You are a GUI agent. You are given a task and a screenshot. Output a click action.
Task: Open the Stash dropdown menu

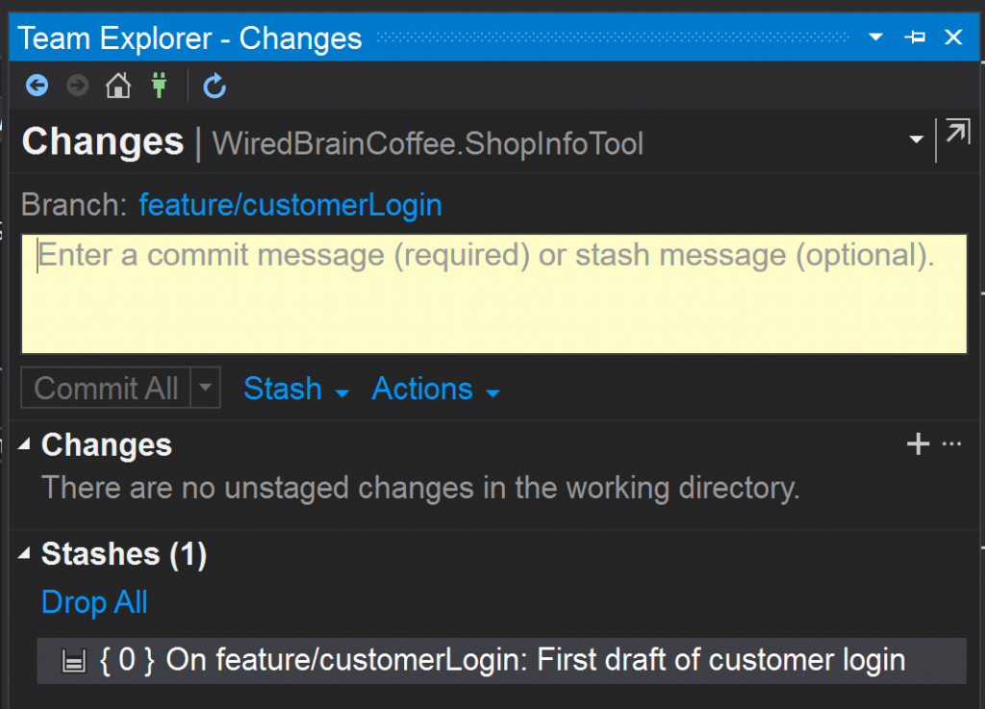click(296, 389)
